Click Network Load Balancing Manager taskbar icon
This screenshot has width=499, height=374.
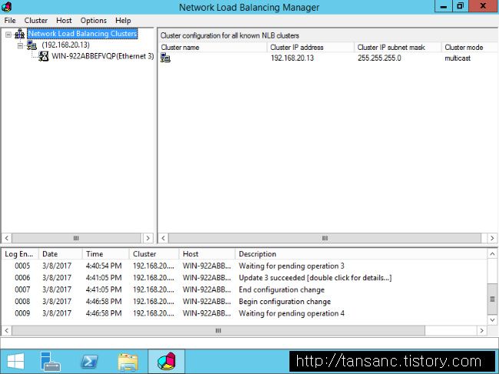pos(167,362)
